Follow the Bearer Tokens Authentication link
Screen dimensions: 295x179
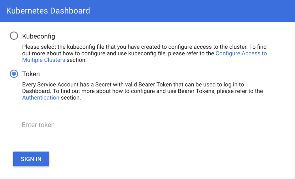tap(41, 98)
